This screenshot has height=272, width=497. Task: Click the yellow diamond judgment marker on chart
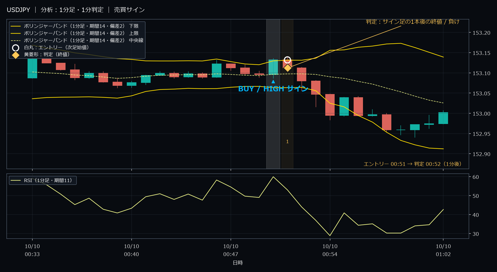(x=288, y=68)
